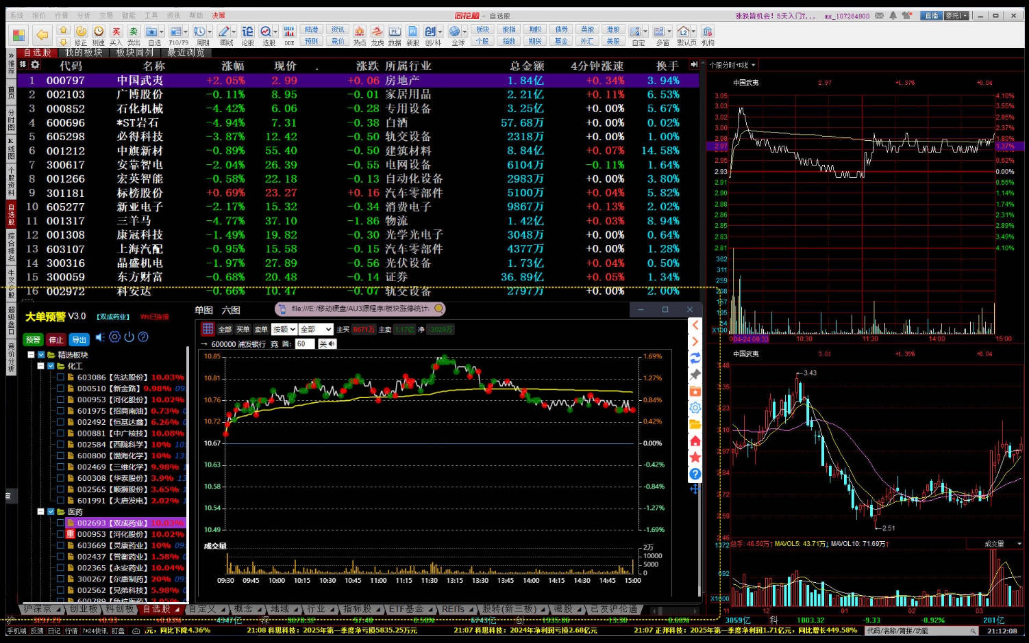Uncheck the 化工 folder checkbox
This screenshot has width=1029, height=643.
[51, 366]
